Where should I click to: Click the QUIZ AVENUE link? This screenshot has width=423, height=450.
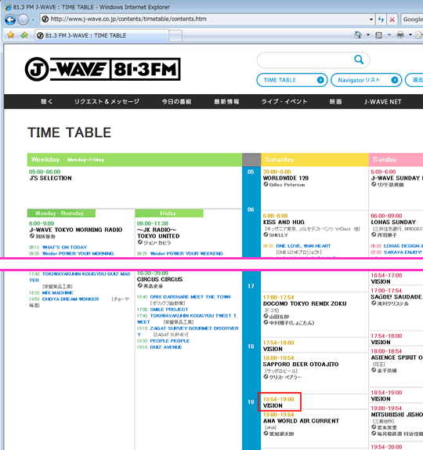click(166, 347)
